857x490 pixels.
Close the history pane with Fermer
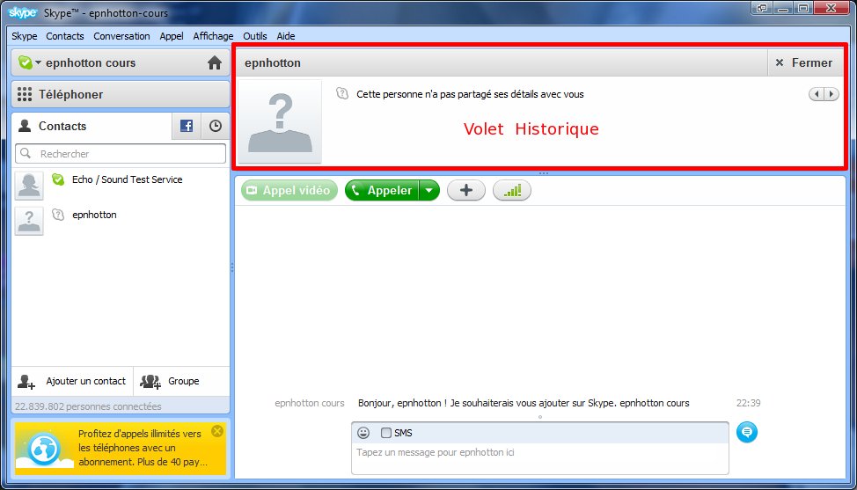[804, 62]
